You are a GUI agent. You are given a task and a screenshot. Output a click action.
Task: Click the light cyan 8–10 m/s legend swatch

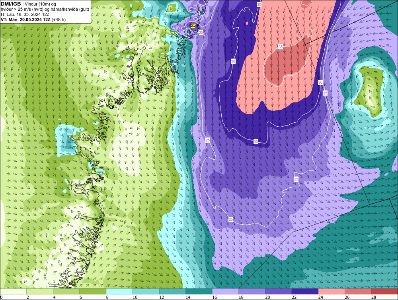pyautogui.click(x=119, y=291)
